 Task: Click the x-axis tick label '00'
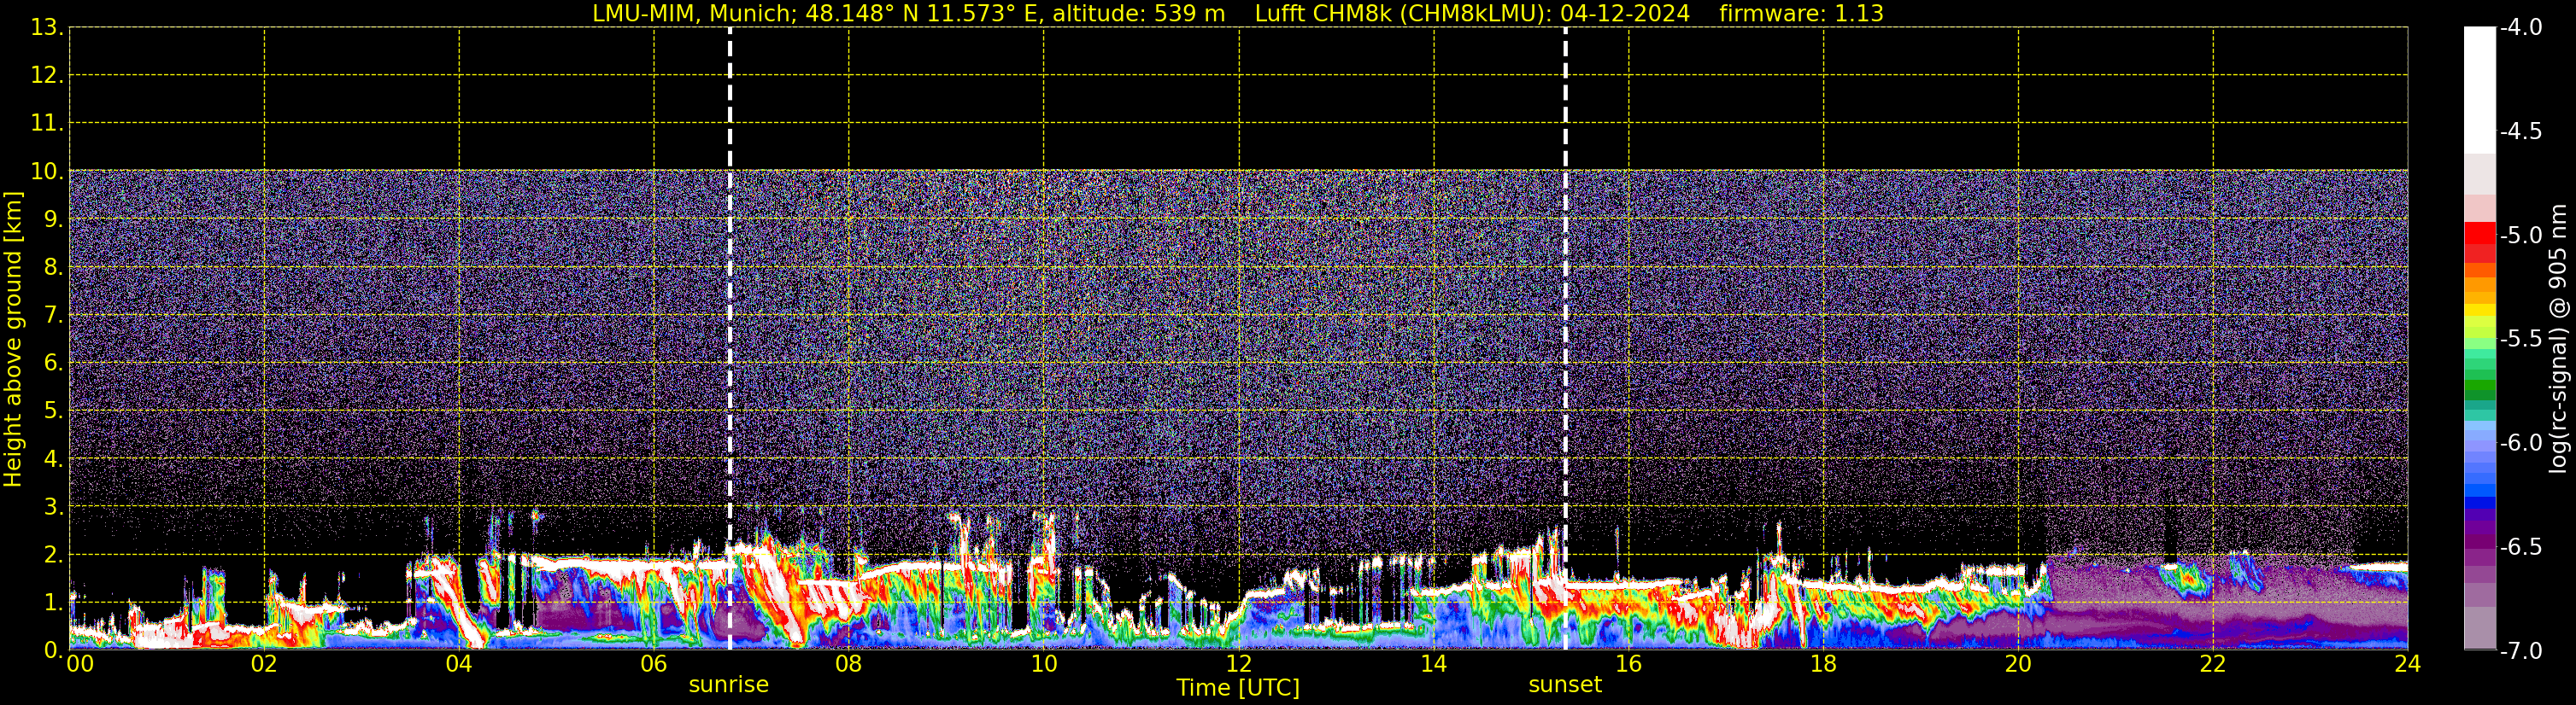(79, 664)
